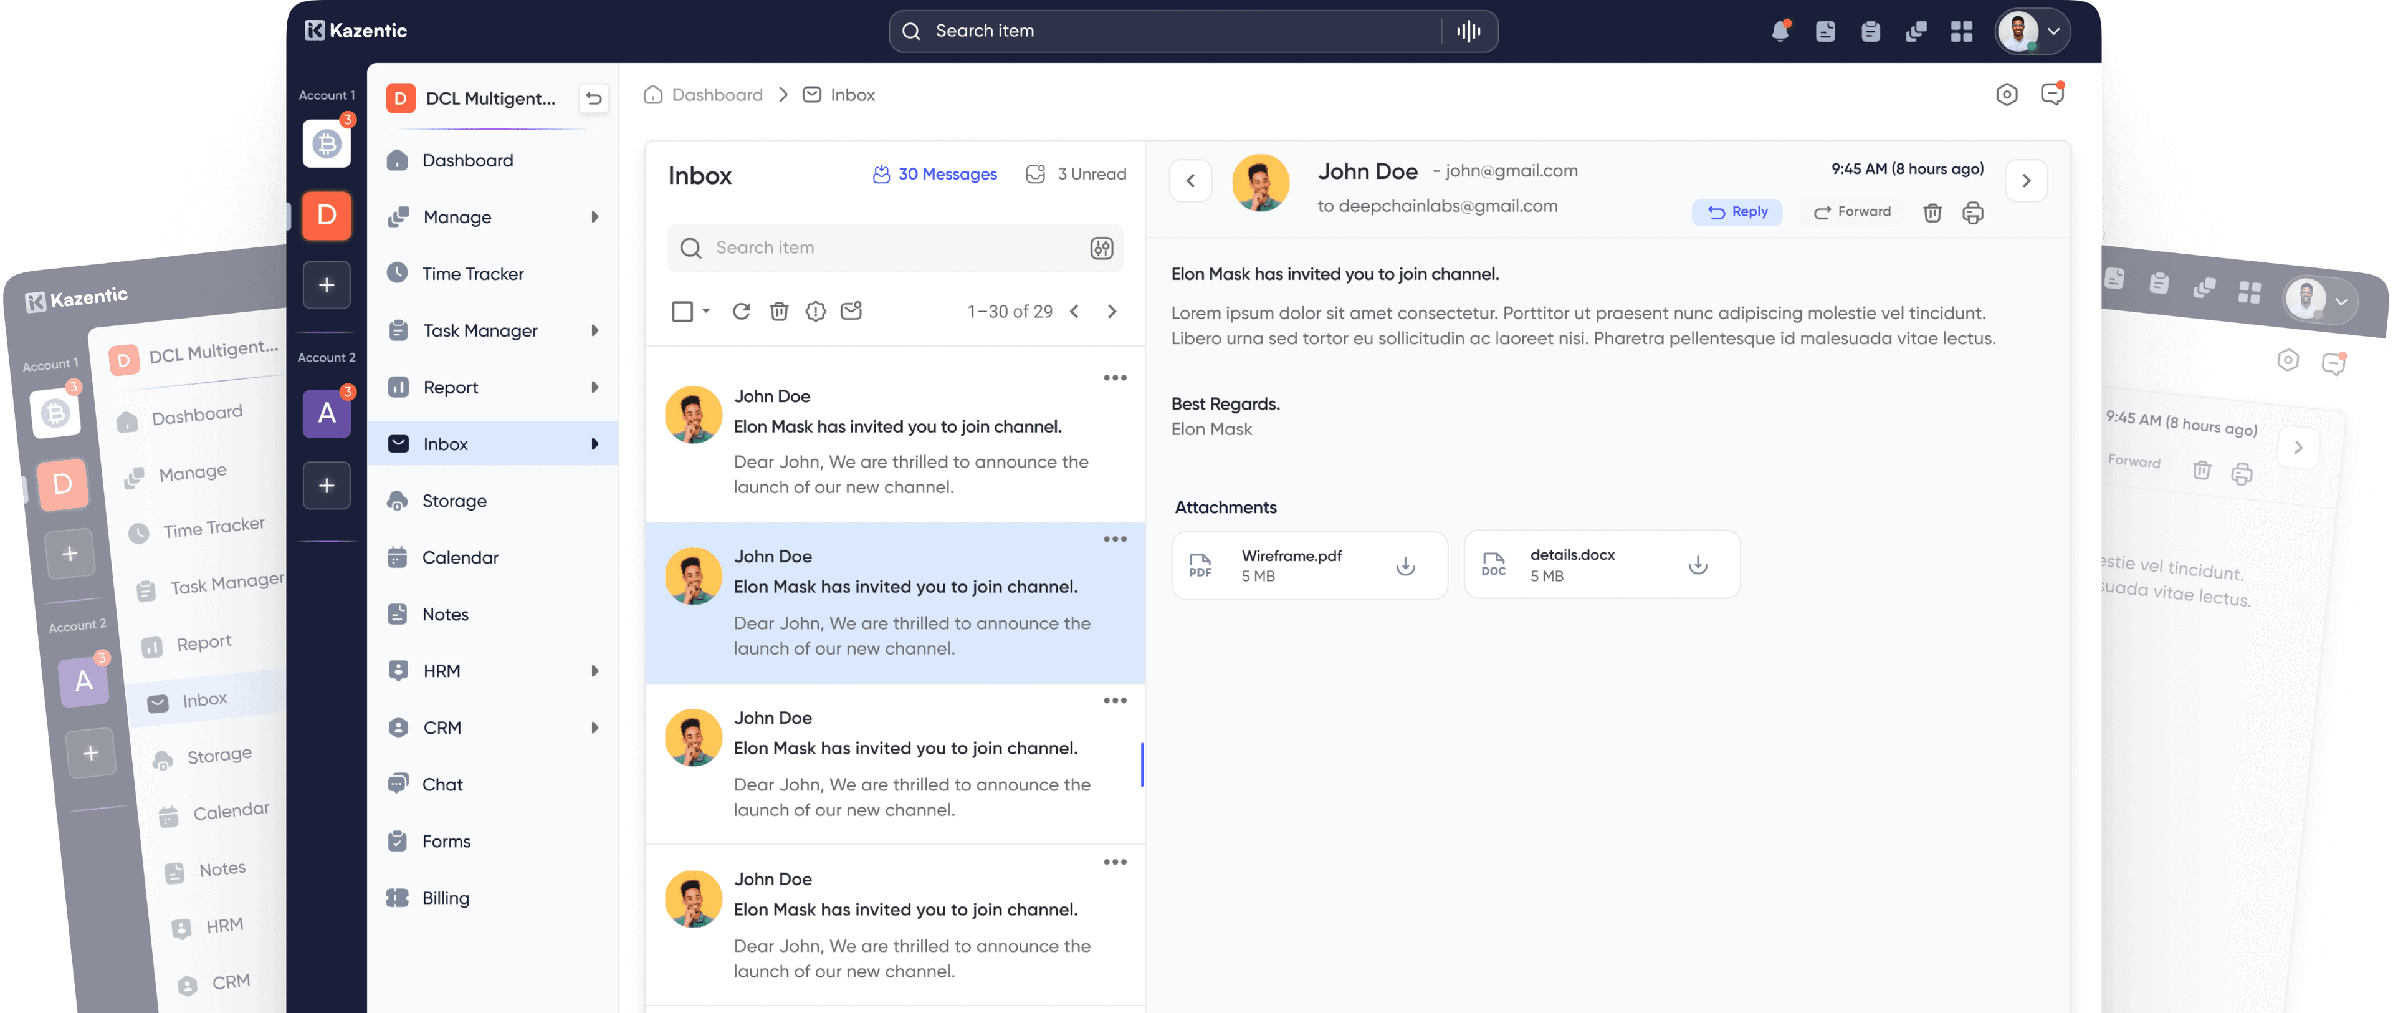This screenshot has height=1013, width=2393.
Task: Click the Reply button
Action: click(1736, 212)
